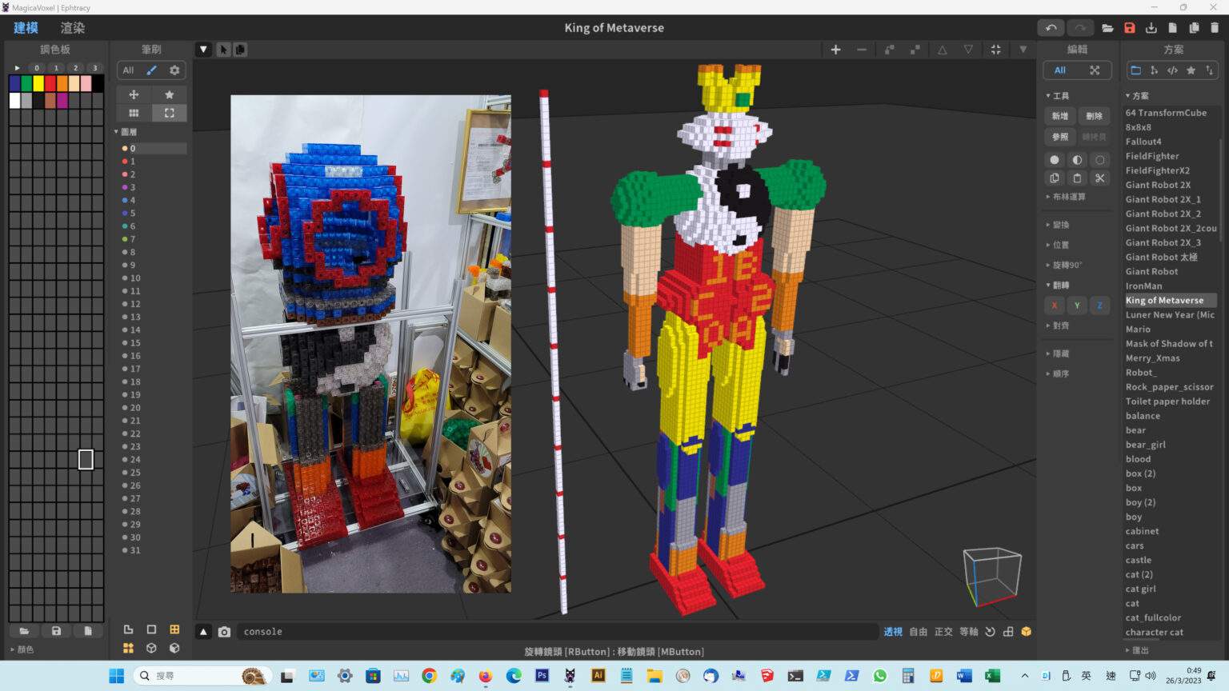Click the undo arrow button
Screen dimensions: 1229x691
(x=1051, y=28)
